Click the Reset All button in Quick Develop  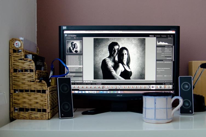pos(169,59)
